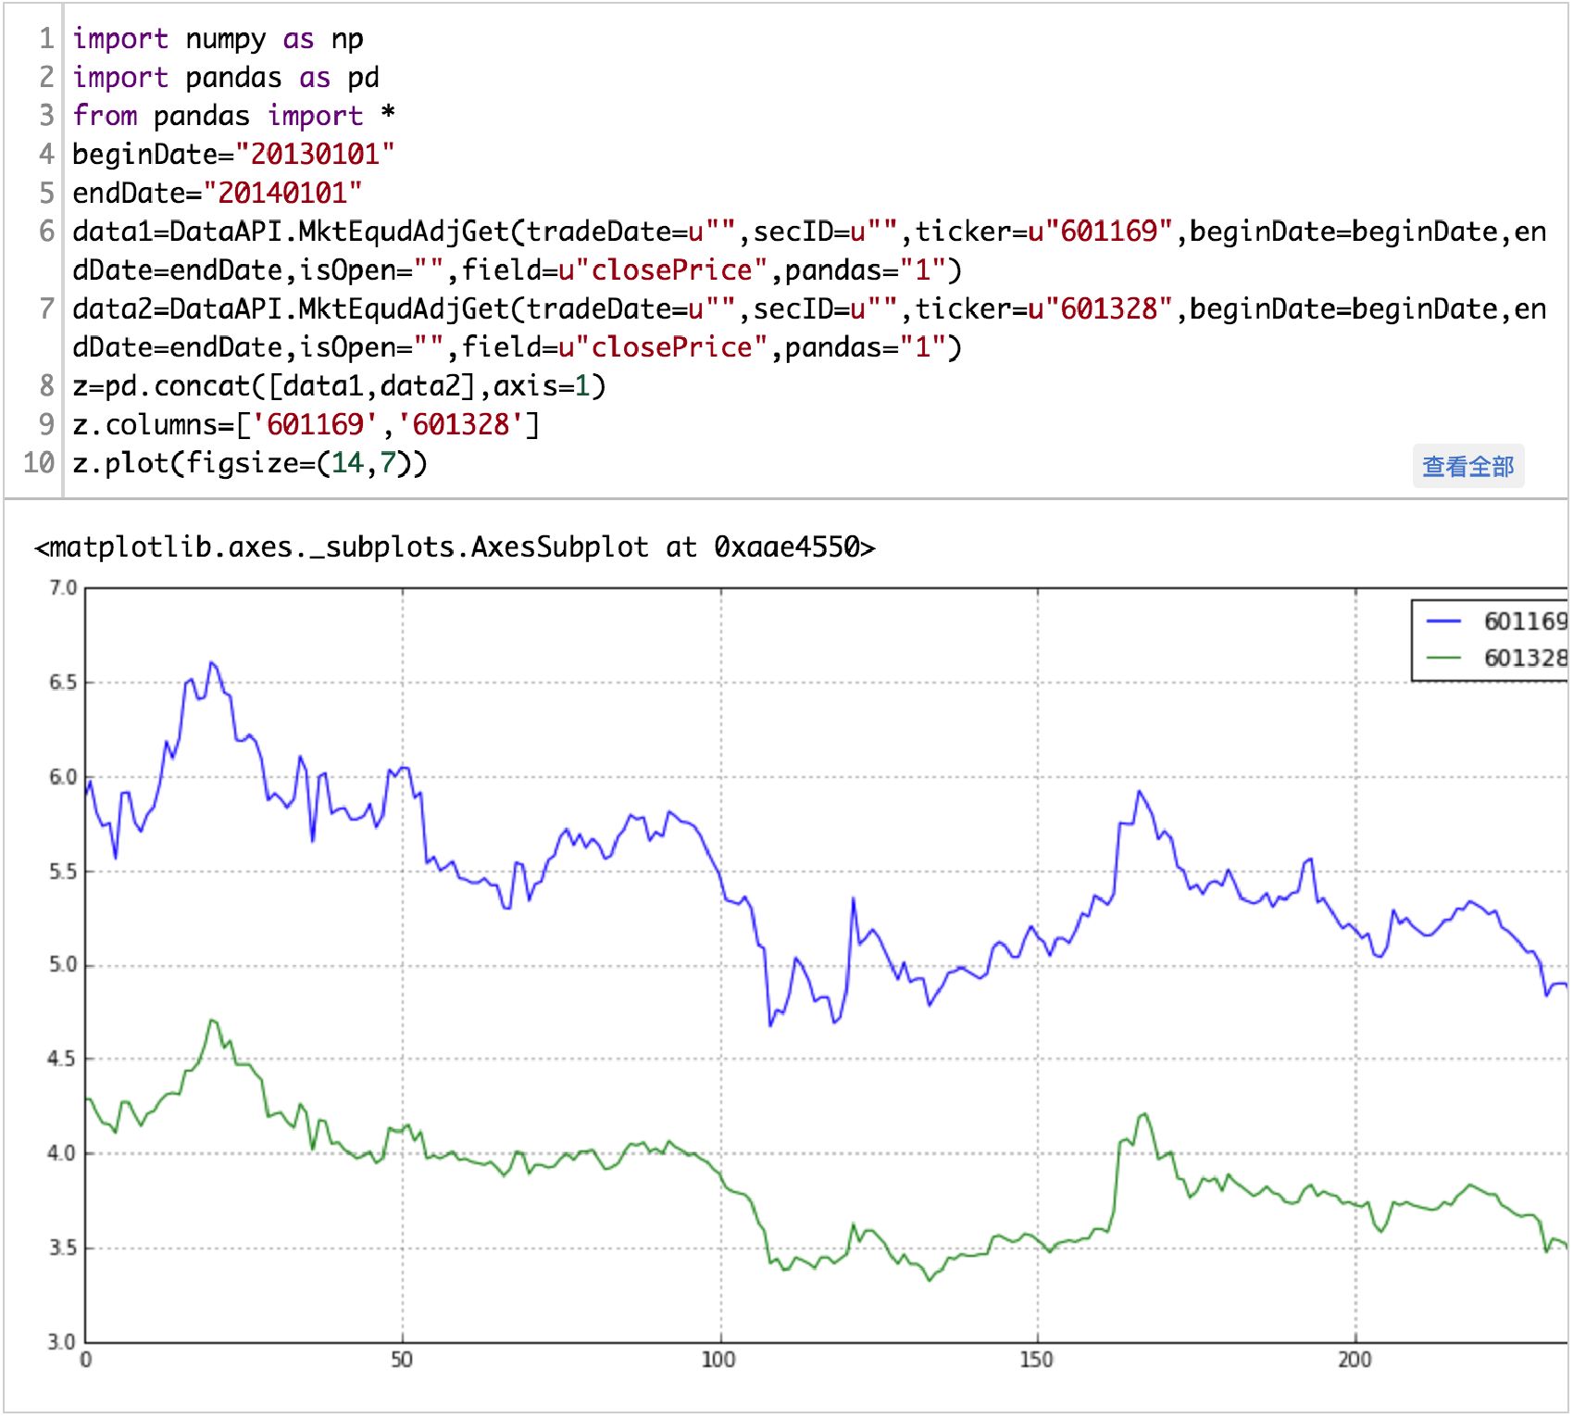Click the 查看全部 button
This screenshot has height=1418, width=1573.
click(x=1467, y=466)
